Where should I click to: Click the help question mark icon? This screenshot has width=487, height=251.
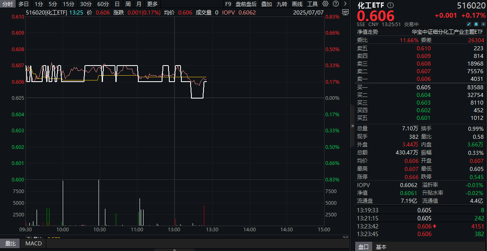[335, 4]
